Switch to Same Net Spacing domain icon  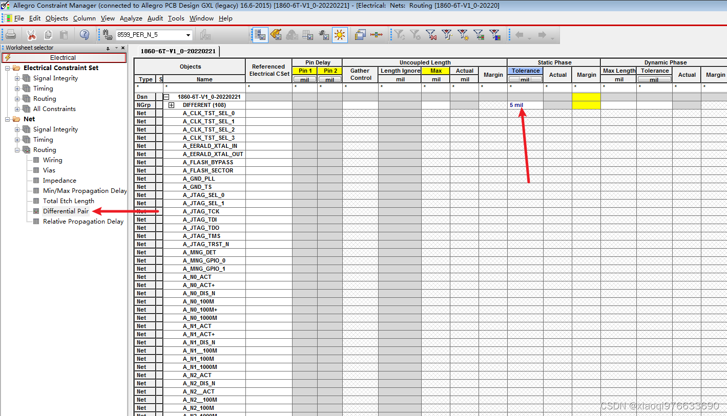(x=308, y=35)
